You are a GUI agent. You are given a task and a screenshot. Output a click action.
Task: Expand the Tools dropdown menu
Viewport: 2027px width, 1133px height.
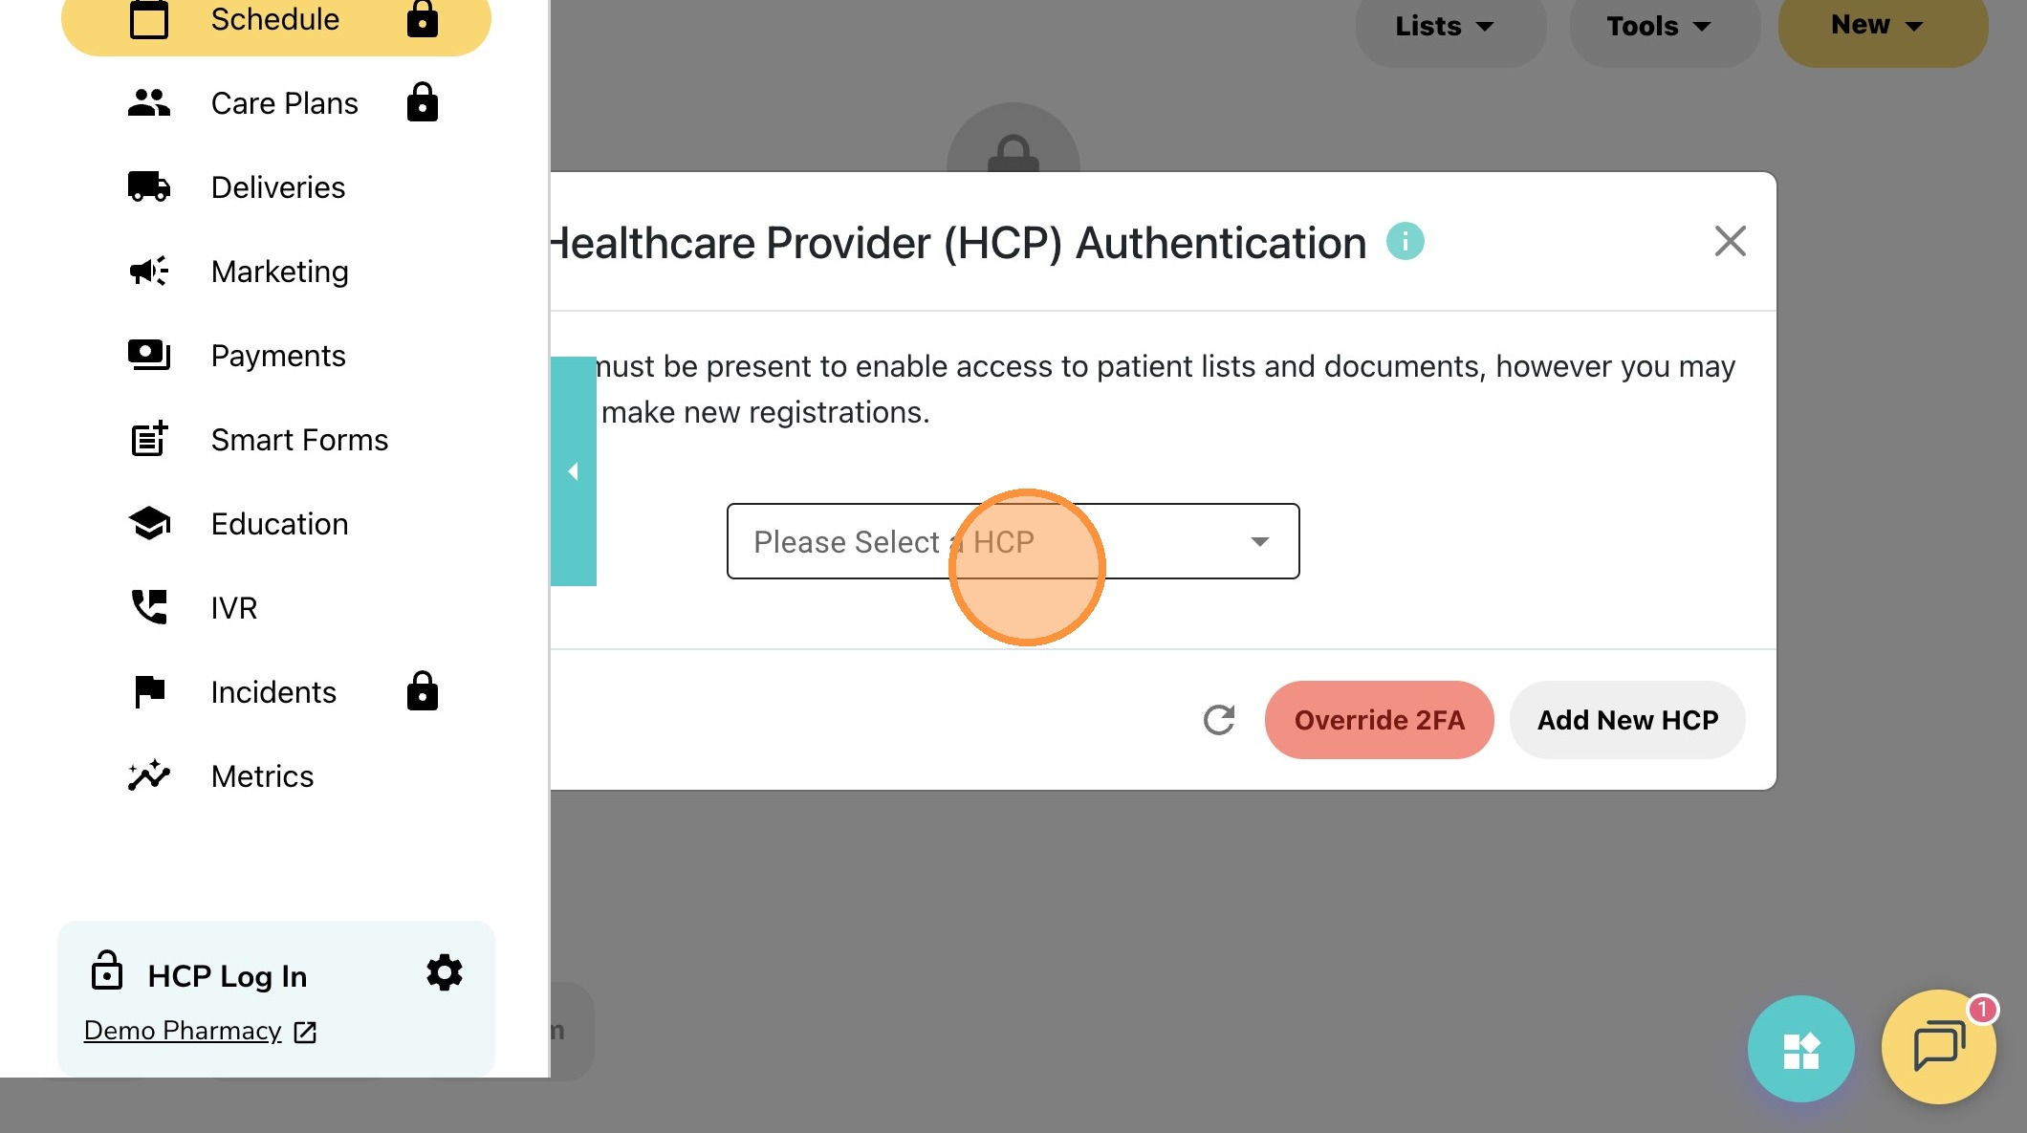(1659, 26)
